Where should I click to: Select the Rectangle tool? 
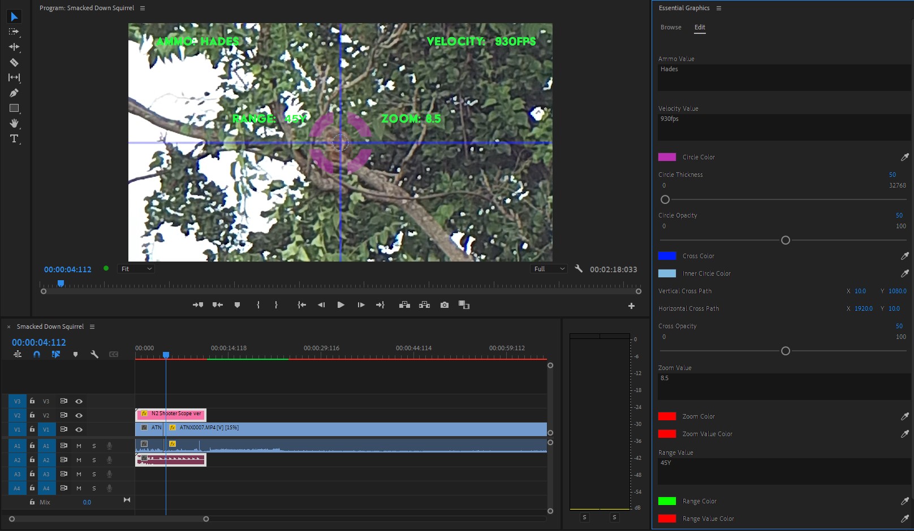pos(14,108)
